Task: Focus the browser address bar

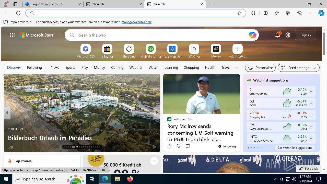Action: 135,13
